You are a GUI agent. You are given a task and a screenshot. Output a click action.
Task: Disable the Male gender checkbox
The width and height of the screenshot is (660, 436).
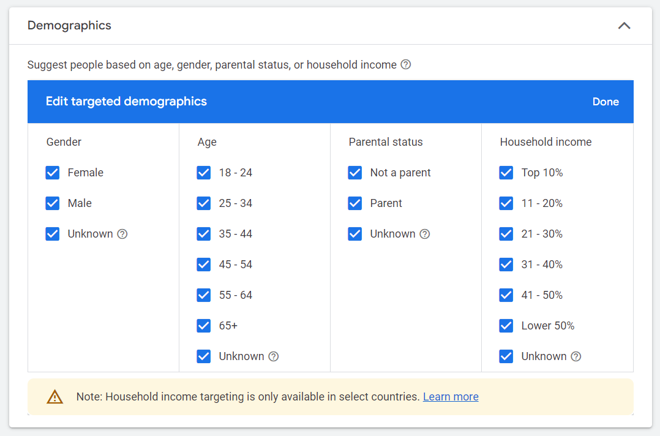53,203
